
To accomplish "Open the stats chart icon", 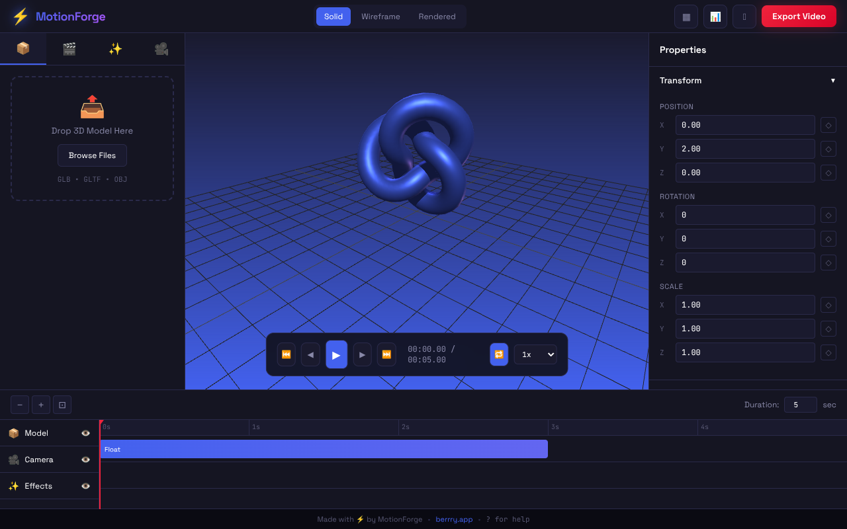I will 715,17.
